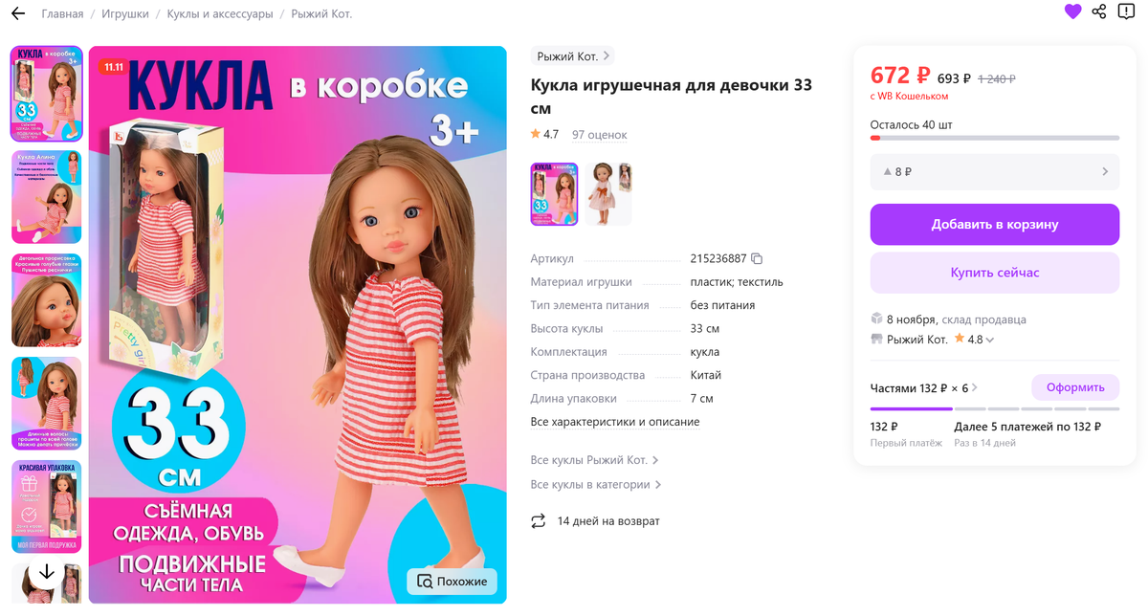Click the Оформить installment button
The height and width of the screenshot is (616, 1148).
coord(1075,387)
